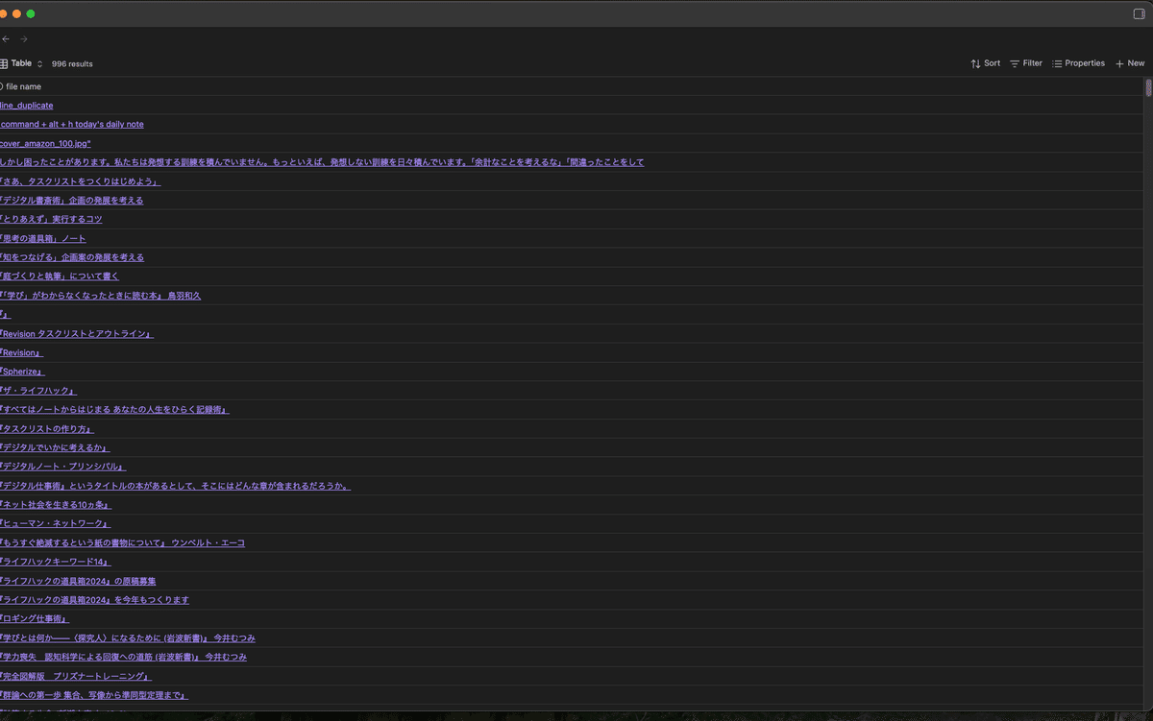This screenshot has width=1153, height=721.
Task: Open 『群論への第一歩 集合、写像から準同型定理まで』
Action: pyautogui.click(x=94, y=696)
